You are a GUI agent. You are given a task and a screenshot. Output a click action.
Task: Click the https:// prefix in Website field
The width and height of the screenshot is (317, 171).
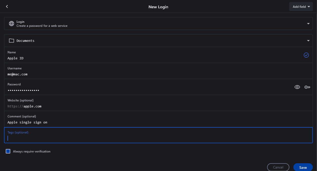15,106
